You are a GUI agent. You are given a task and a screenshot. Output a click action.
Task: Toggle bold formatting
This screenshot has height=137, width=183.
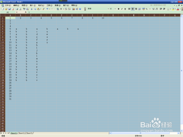point(119,9)
